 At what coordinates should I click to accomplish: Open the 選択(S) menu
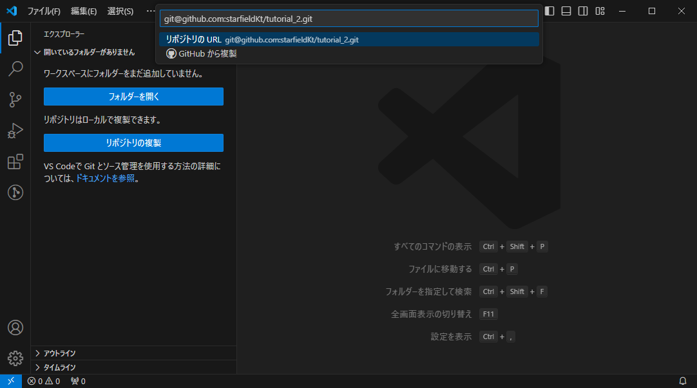tap(120, 11)
